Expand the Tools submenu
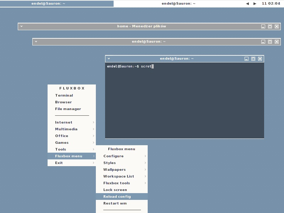This screenshot has width=284, height=213. 72,149
